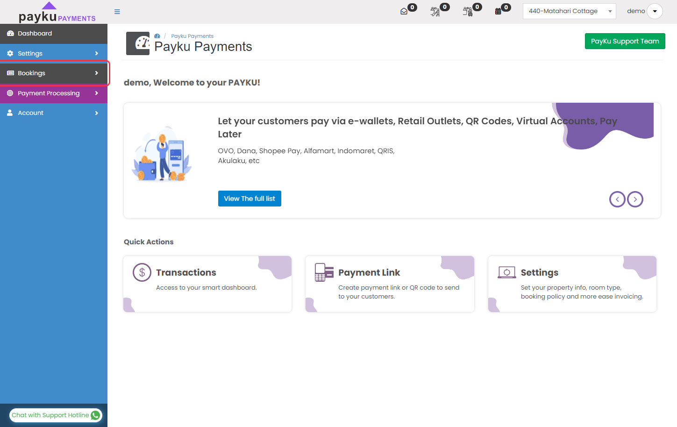
Task: Click the Bookings icon in sidebar
Action: 10,73
